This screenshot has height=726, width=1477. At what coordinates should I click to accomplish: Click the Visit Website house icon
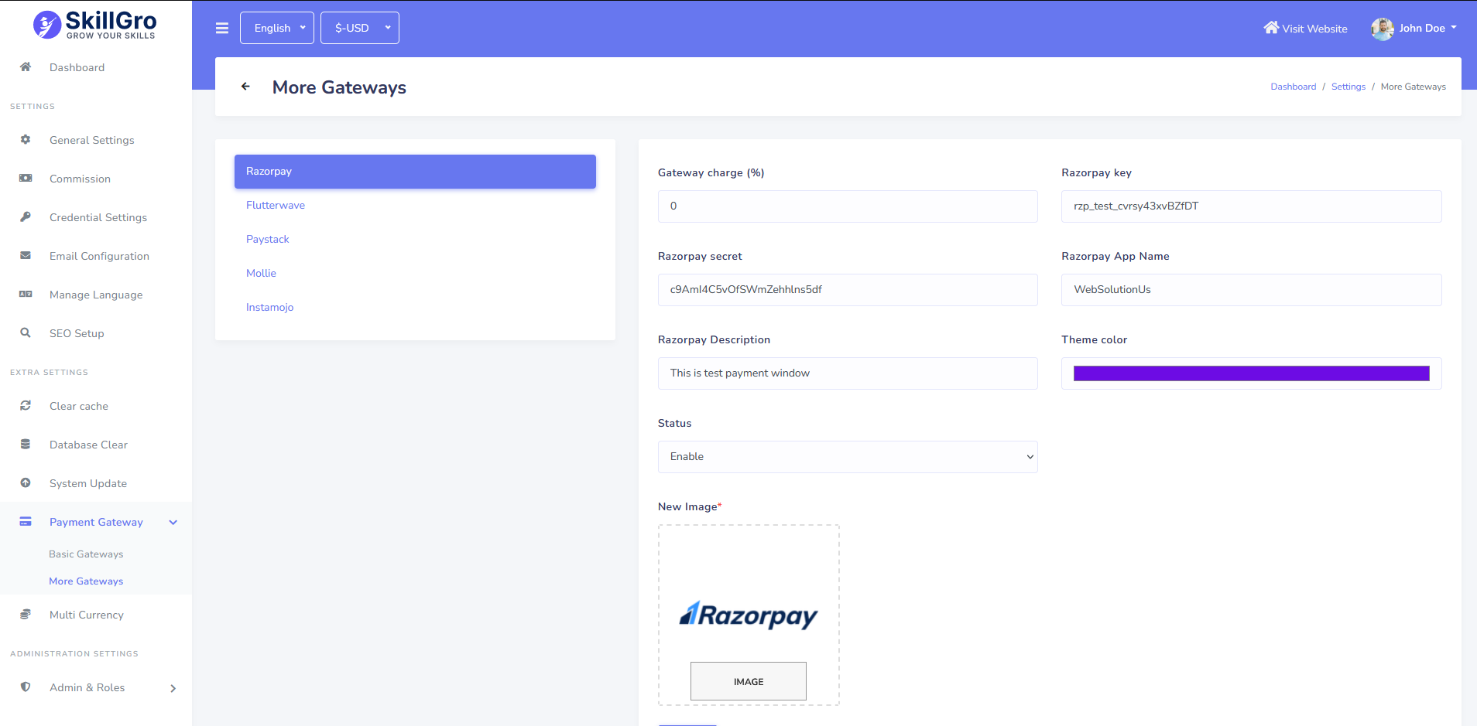coord(1271,28)
